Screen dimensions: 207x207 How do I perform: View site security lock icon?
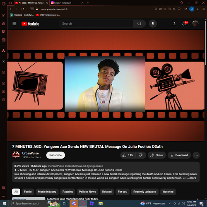(37, 9)
